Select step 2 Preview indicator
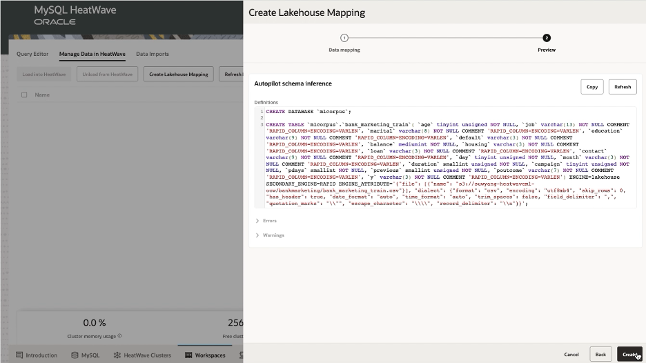The height and width of the screenshot is (363, 646). (x=547, y=38)
